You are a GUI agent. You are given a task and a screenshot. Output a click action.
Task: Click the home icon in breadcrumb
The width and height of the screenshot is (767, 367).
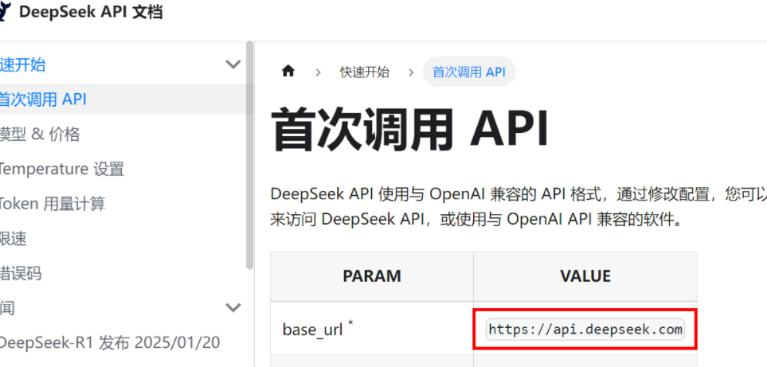tap(288, 72)
